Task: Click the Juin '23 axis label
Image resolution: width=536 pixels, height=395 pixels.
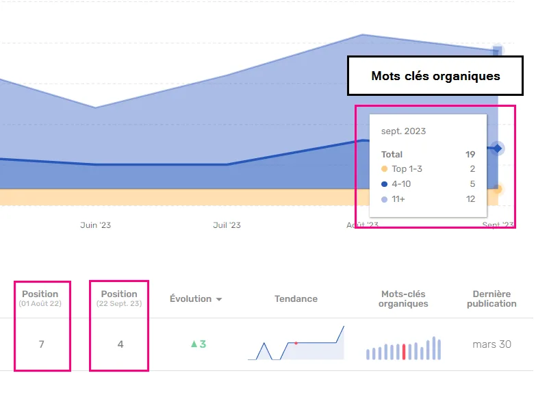Action: (x=95, y=225)
